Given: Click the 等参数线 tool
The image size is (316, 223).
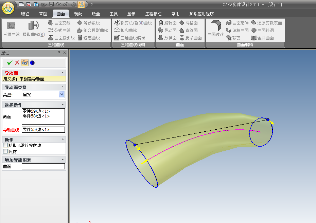Looking at the screenshot, I should (88, 23).
